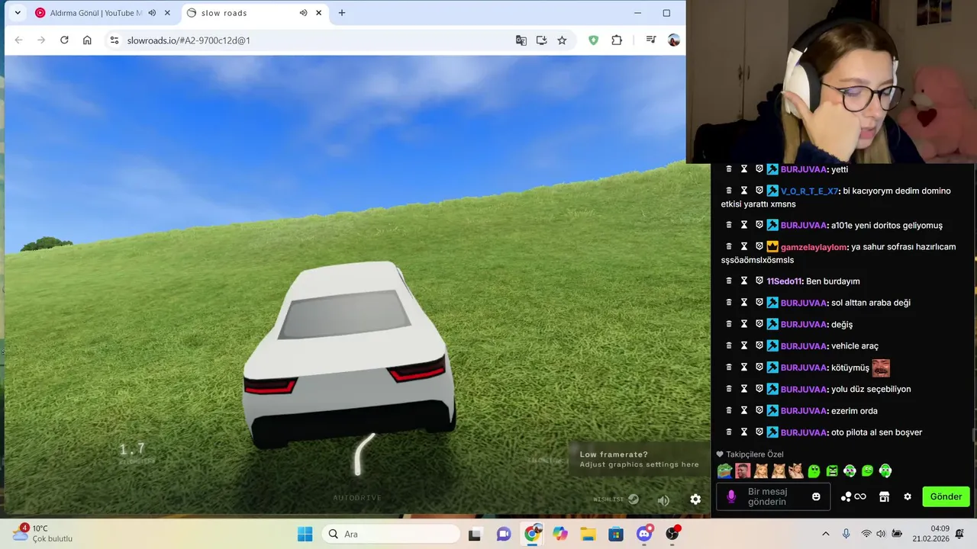Click 'Adjust graphics settings here' notice
Viewport: 977px width, 549px height.
click(x=639, y=464)
